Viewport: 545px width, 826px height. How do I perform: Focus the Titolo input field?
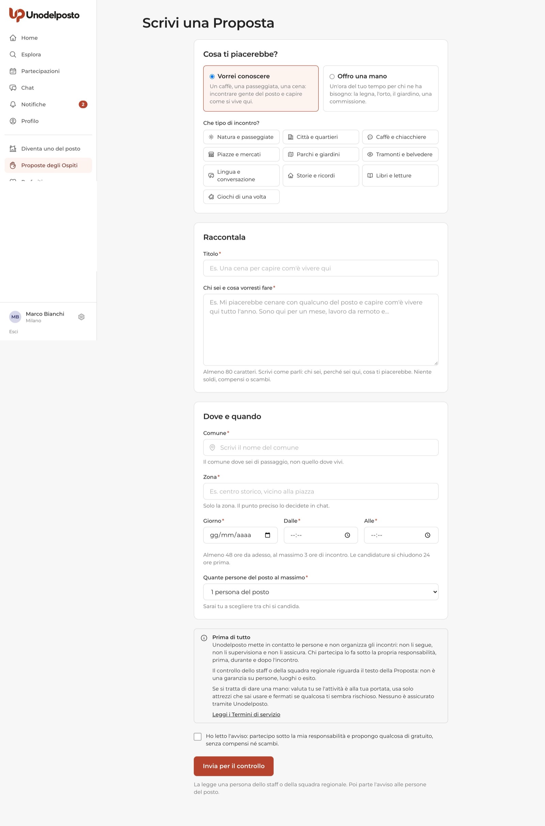click(321, 268)
